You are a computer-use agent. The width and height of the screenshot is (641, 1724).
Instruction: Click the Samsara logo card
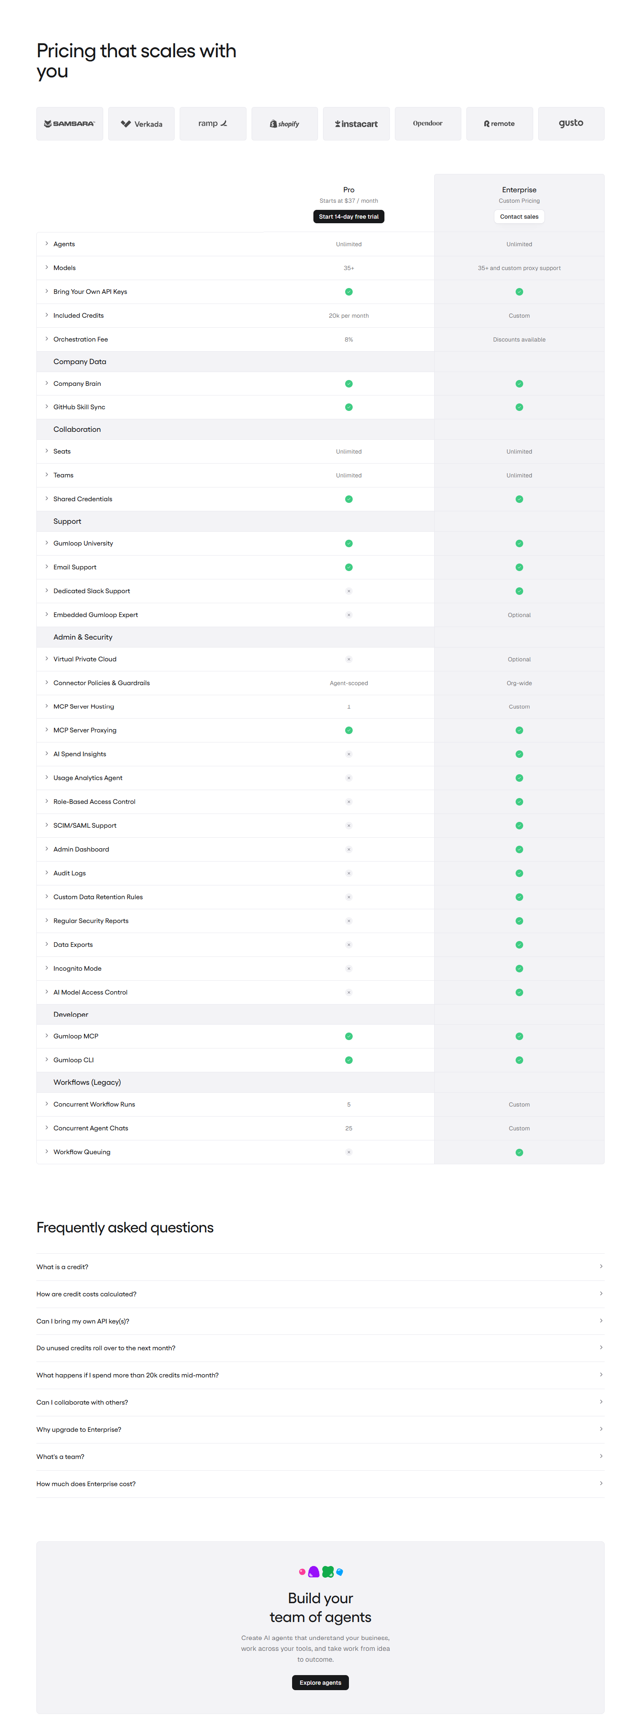coord(70,124)
